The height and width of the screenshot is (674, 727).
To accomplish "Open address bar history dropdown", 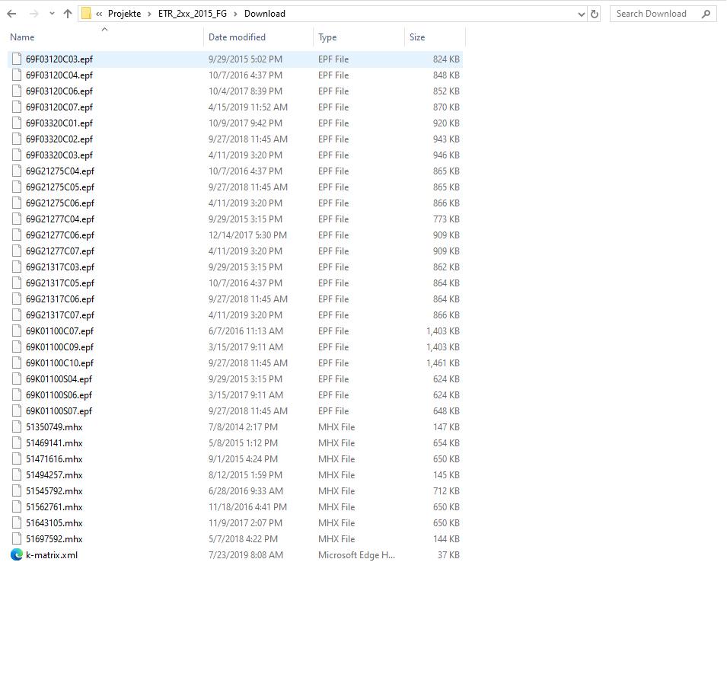I will coord(582,14).
